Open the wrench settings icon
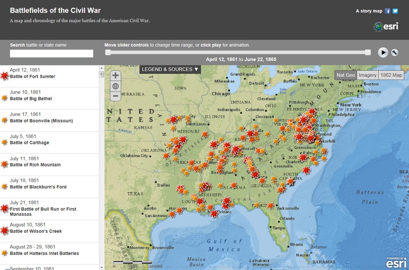Viewport: 409px width, 270px height. [395, 52]
